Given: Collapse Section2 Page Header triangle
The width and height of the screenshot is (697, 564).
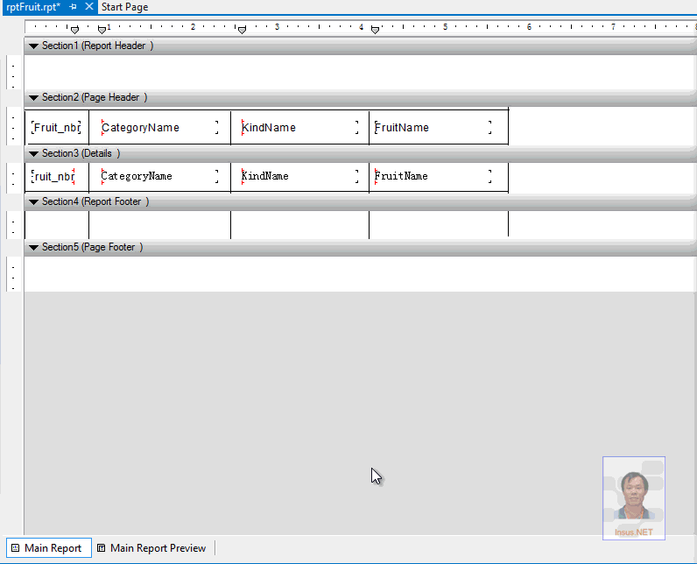Looking at the screenshot, I should coord(33,98).
